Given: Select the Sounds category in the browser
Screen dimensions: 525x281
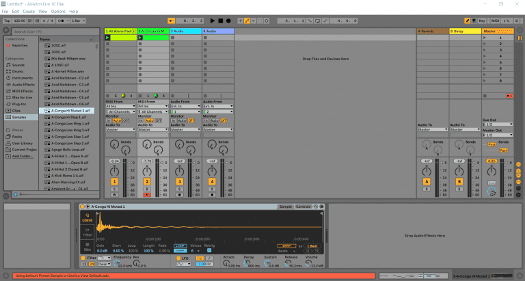Looking at the screenshot, I should pyautogui.click(x=18, y=65).
